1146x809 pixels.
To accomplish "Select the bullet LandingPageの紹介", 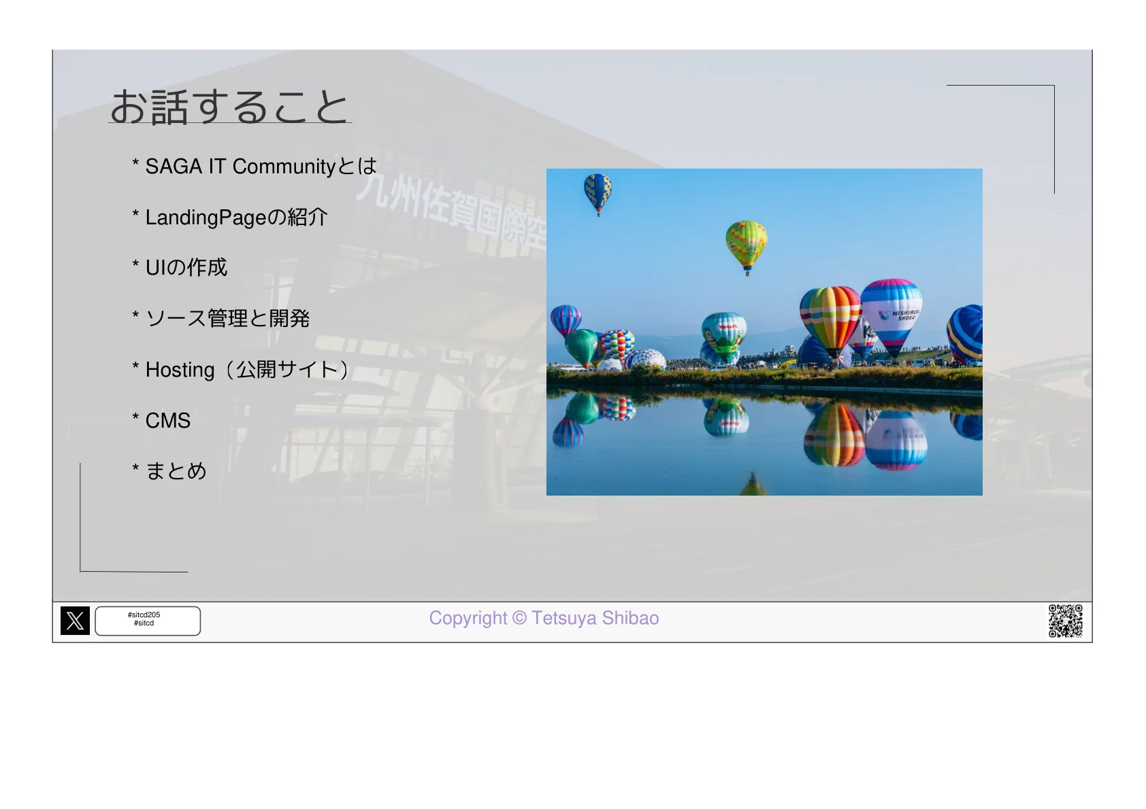I will pyautogui.click(x=230, y=217).
